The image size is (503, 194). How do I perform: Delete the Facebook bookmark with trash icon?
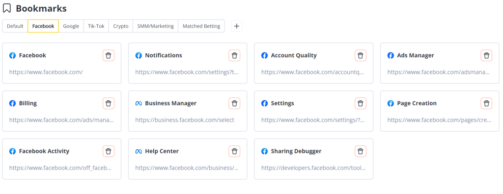click(109, 55)
